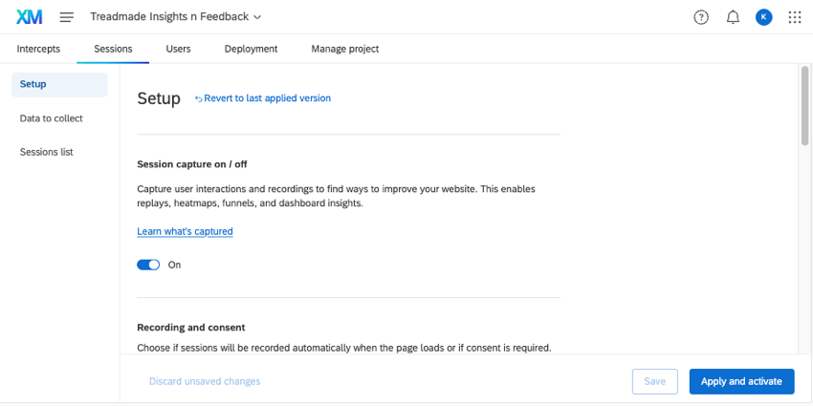Open the help question mark icon
813x406 pixels.
(x=701, y=17)
